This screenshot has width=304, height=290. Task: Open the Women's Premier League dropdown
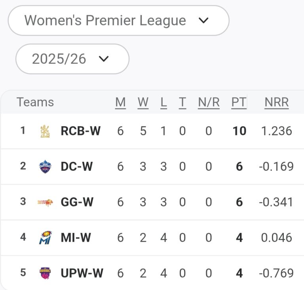[x=118, y=21]
